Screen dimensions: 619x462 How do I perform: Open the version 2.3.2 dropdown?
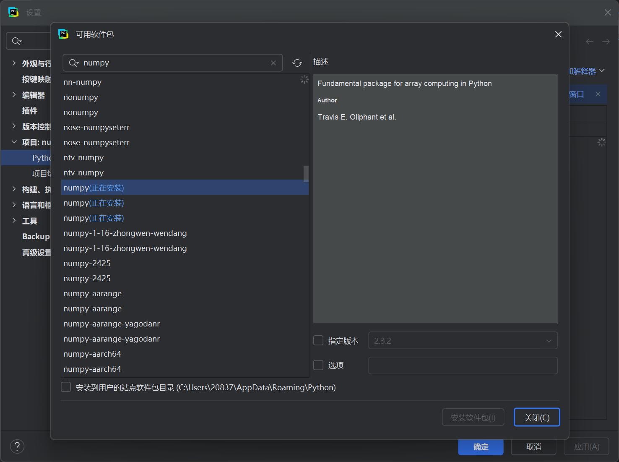[463, 341]
